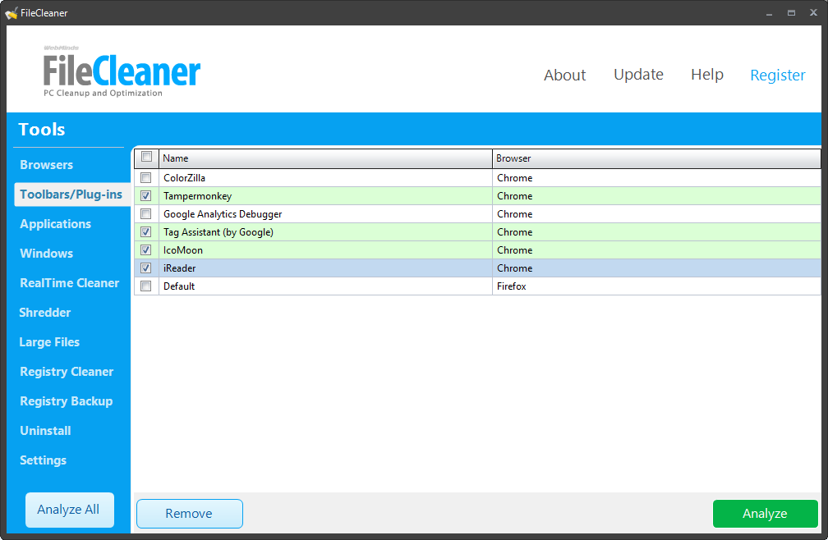
Task: Open the Browsers section in sidebar
Action: click(47, 165)
